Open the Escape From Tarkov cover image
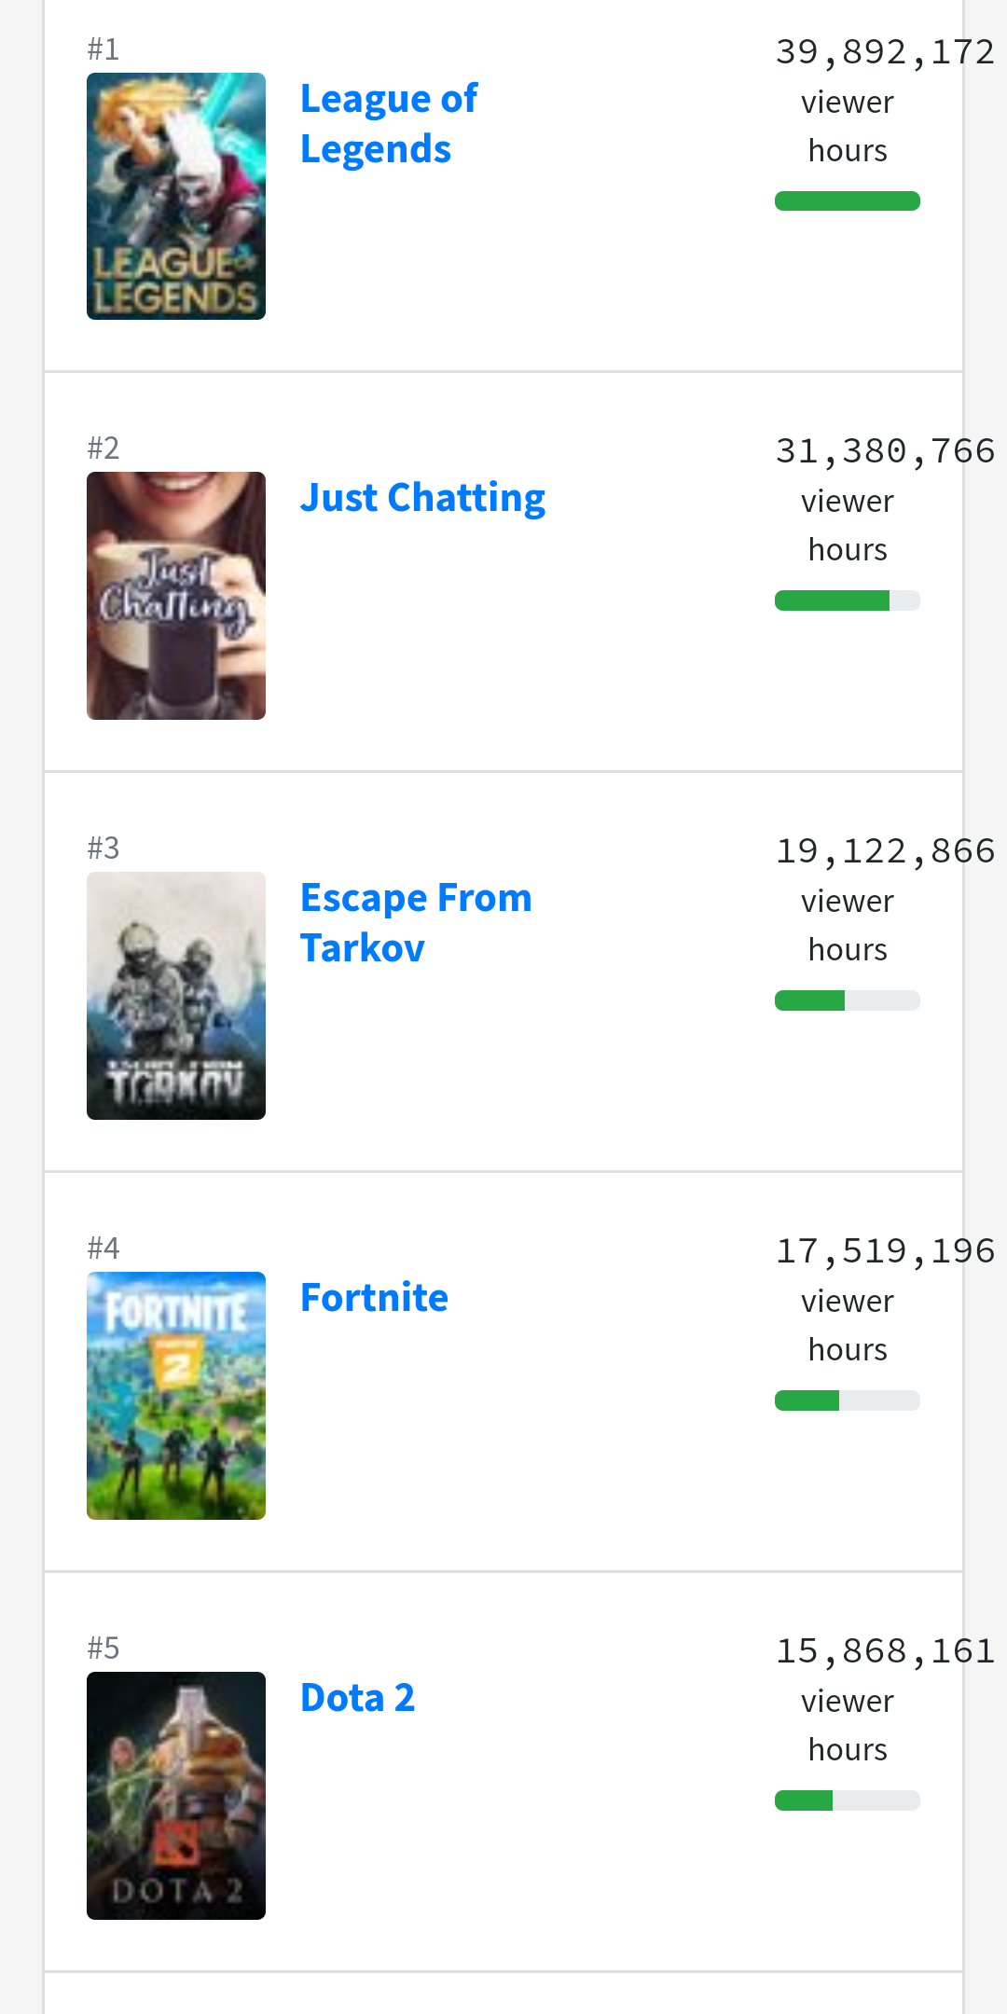Image resolution: width=1007 pixels, height=2014 pixels. [176, 996]
